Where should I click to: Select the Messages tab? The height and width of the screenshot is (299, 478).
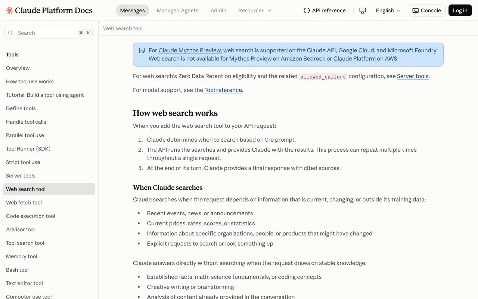[133, 10]
